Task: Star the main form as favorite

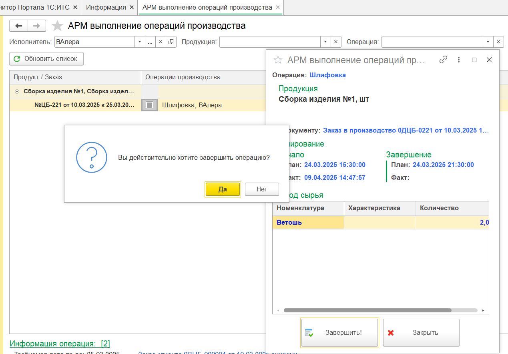Action: [x=58, y=26]
